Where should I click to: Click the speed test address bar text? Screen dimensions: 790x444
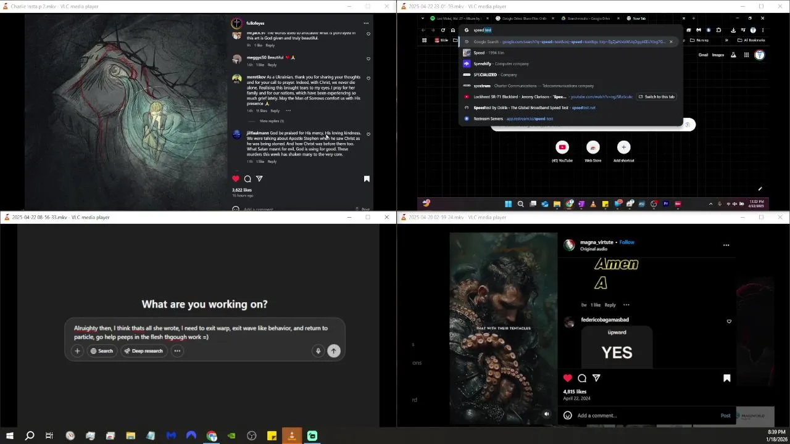pyautogui.click(x=483, y=30)
